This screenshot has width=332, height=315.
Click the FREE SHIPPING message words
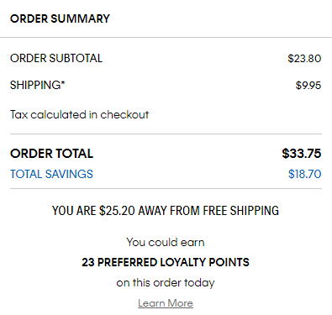coord(241,211)
